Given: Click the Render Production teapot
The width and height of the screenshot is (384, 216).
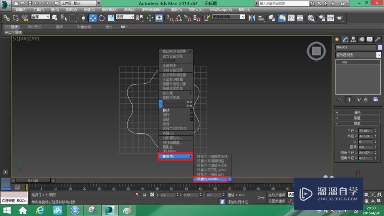Looking at the screenshot, I should (x=340, y=18).
